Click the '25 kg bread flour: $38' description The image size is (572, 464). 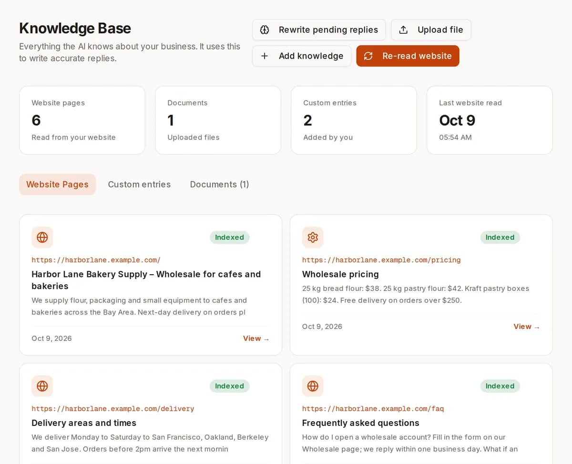[x=416, y=294]
